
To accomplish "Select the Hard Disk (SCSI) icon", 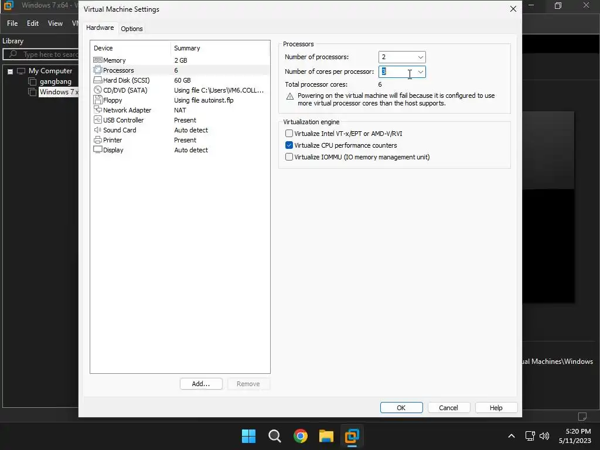I will pyautogui.click(x=98, y=80).
